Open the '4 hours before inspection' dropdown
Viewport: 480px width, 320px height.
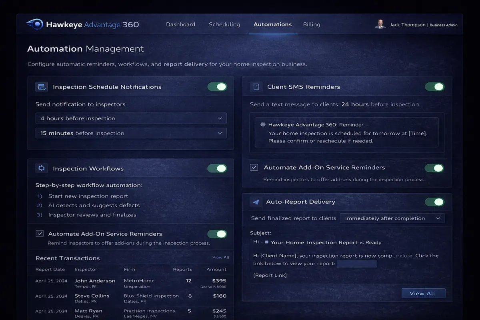131,118
